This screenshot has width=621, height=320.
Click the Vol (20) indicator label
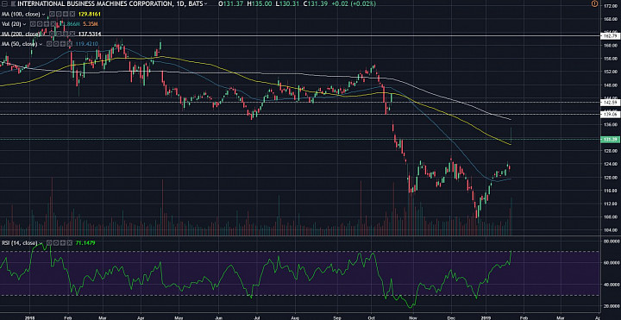[x=11, y=24]
